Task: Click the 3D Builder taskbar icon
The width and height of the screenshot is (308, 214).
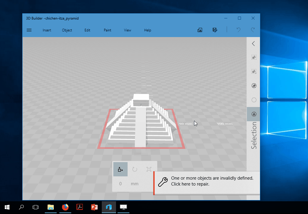Action: (109, 207)
